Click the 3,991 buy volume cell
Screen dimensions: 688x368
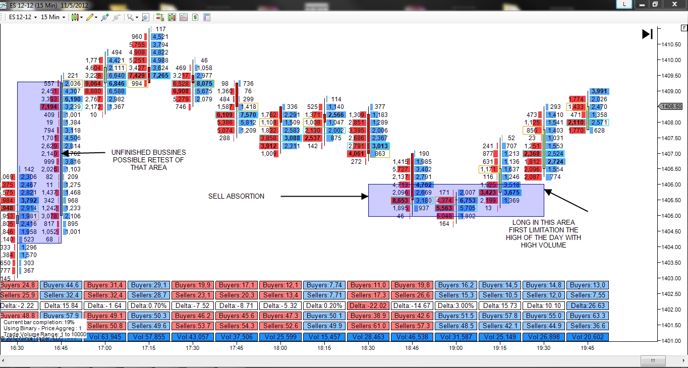click(599, 91)
